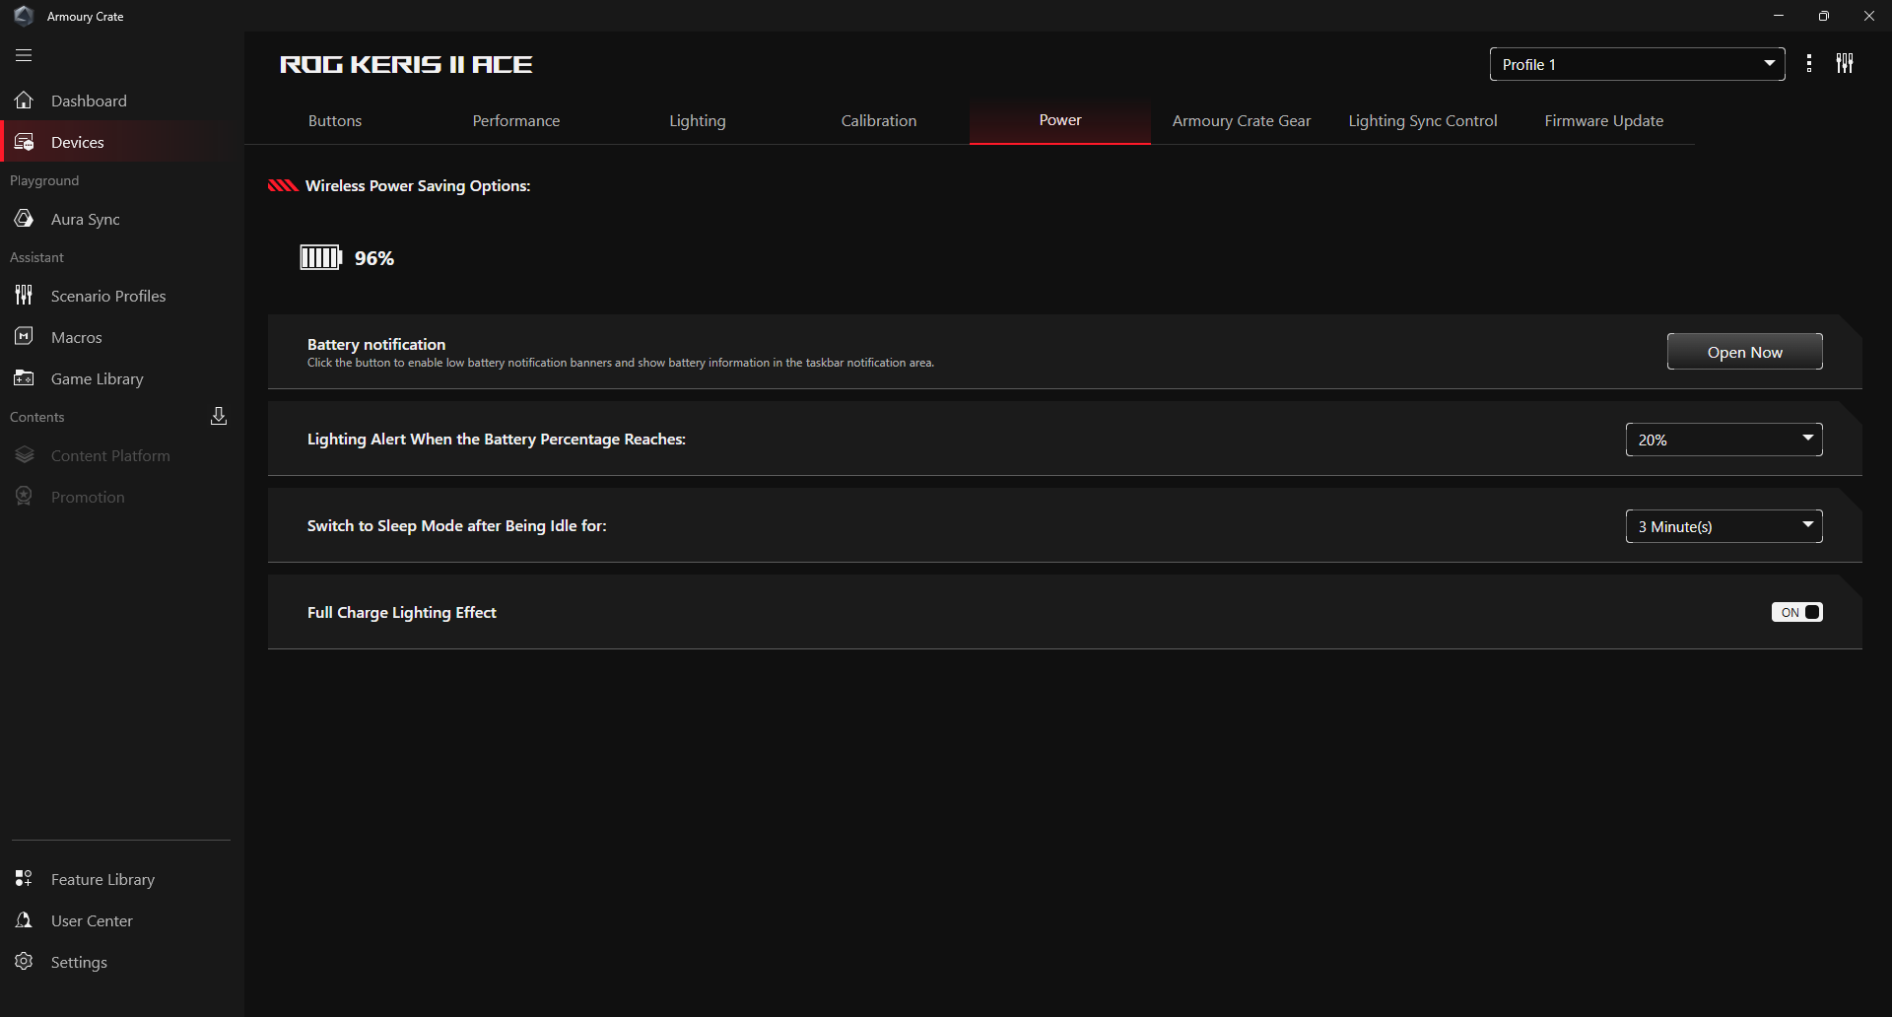Viewport: 1892px width, 1017px height.
Task: Open the Feature Library icon
Action: [x=24, y=879]
